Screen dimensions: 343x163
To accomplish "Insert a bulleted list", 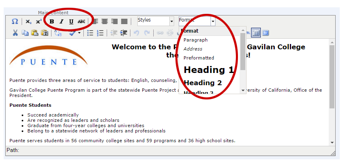I will point(90,33).
